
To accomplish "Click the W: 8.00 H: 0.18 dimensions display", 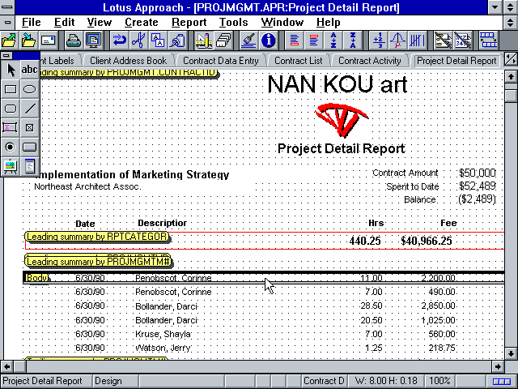I will pos(386,381).
